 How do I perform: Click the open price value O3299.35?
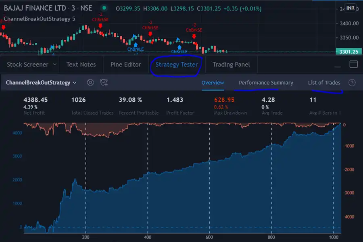(128, 8)
